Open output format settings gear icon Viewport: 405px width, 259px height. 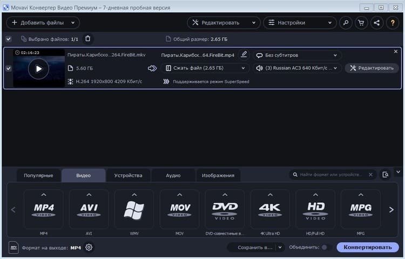point(89,248)
